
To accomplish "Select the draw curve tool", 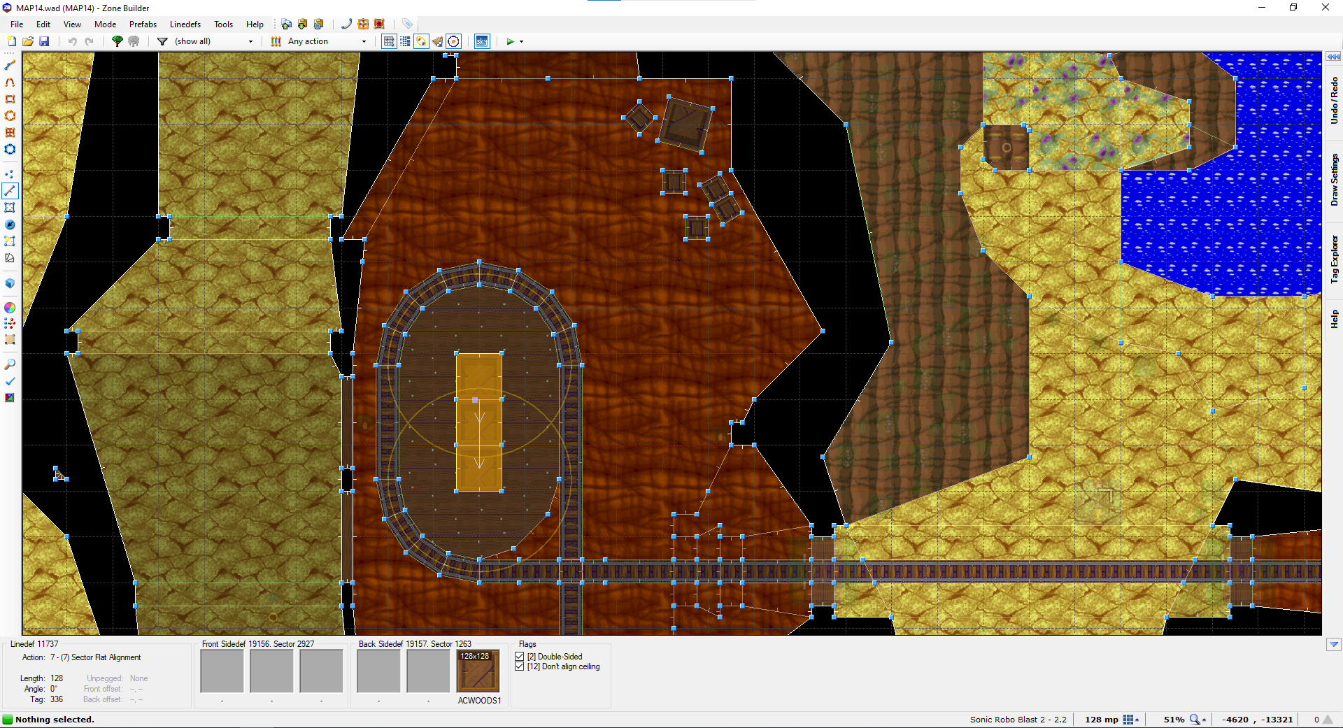I will click(10, 82).
